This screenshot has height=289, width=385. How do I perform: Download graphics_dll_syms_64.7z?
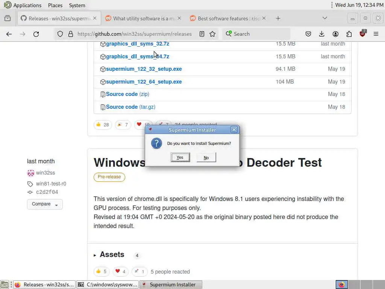(138, 56)
